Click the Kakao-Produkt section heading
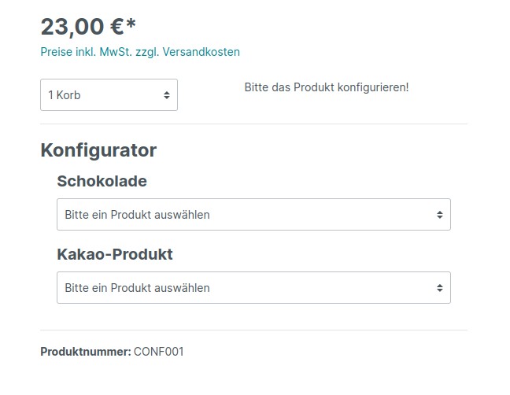This screenshot has height=395, width=510. (115, 254)
